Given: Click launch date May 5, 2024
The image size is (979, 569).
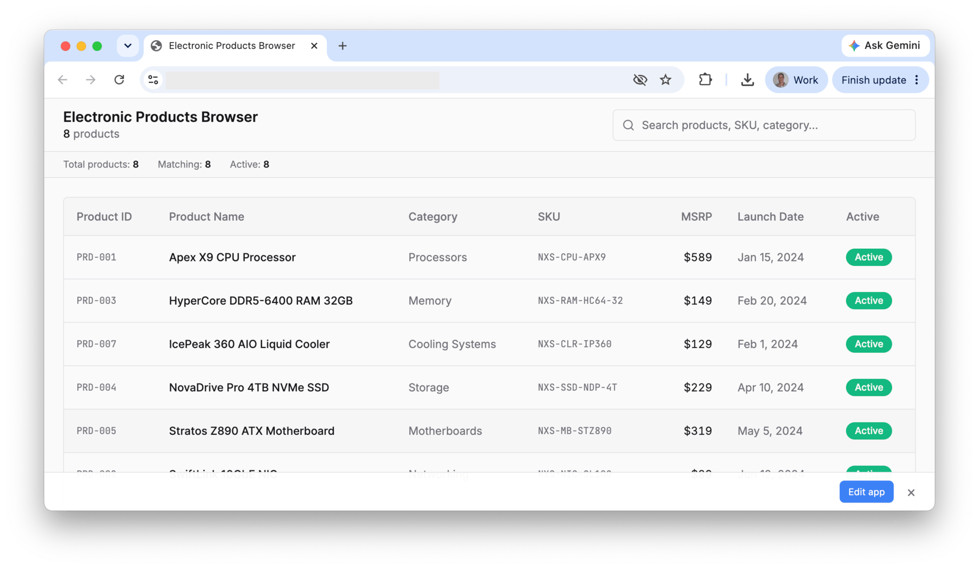Looking at the screenshot, I should pos(770,431).
